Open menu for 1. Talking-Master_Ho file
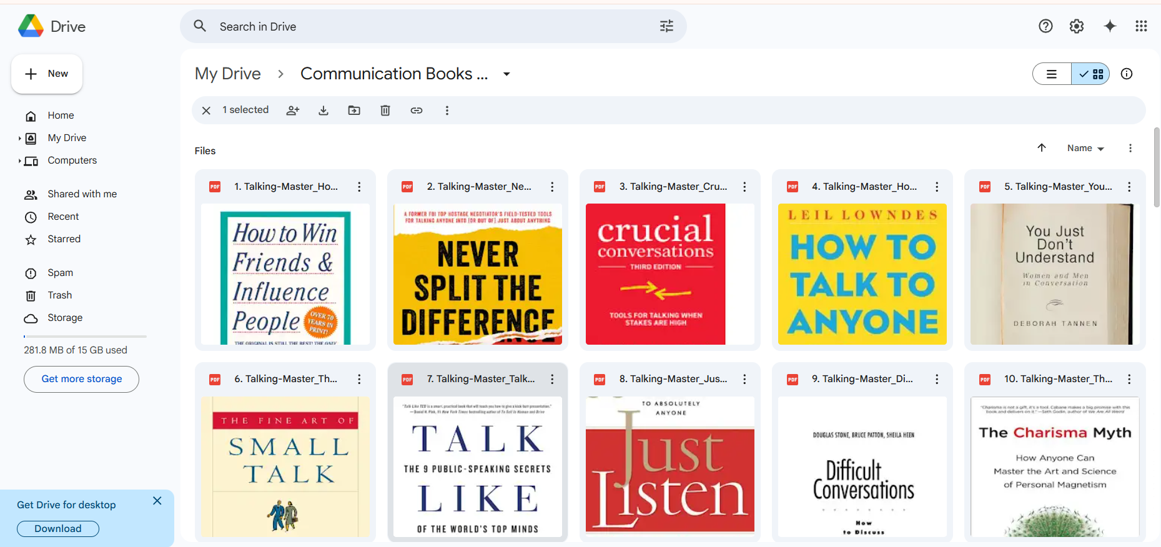This screenshot has width=1161, height=547. [359, 187]
